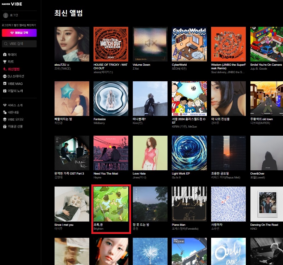Open DJ 스테이션 menu item
Screen dimensions: 283x265
16,76
